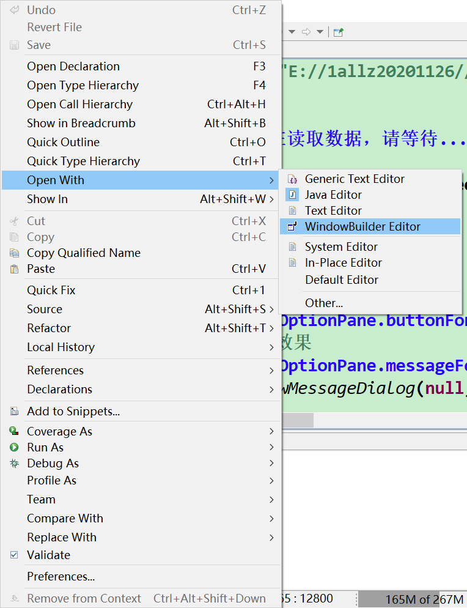The width and height of the screenshot is (467, 608).
Task: Expand the Local History submenu arrow
Action: (x=271, y=347)
